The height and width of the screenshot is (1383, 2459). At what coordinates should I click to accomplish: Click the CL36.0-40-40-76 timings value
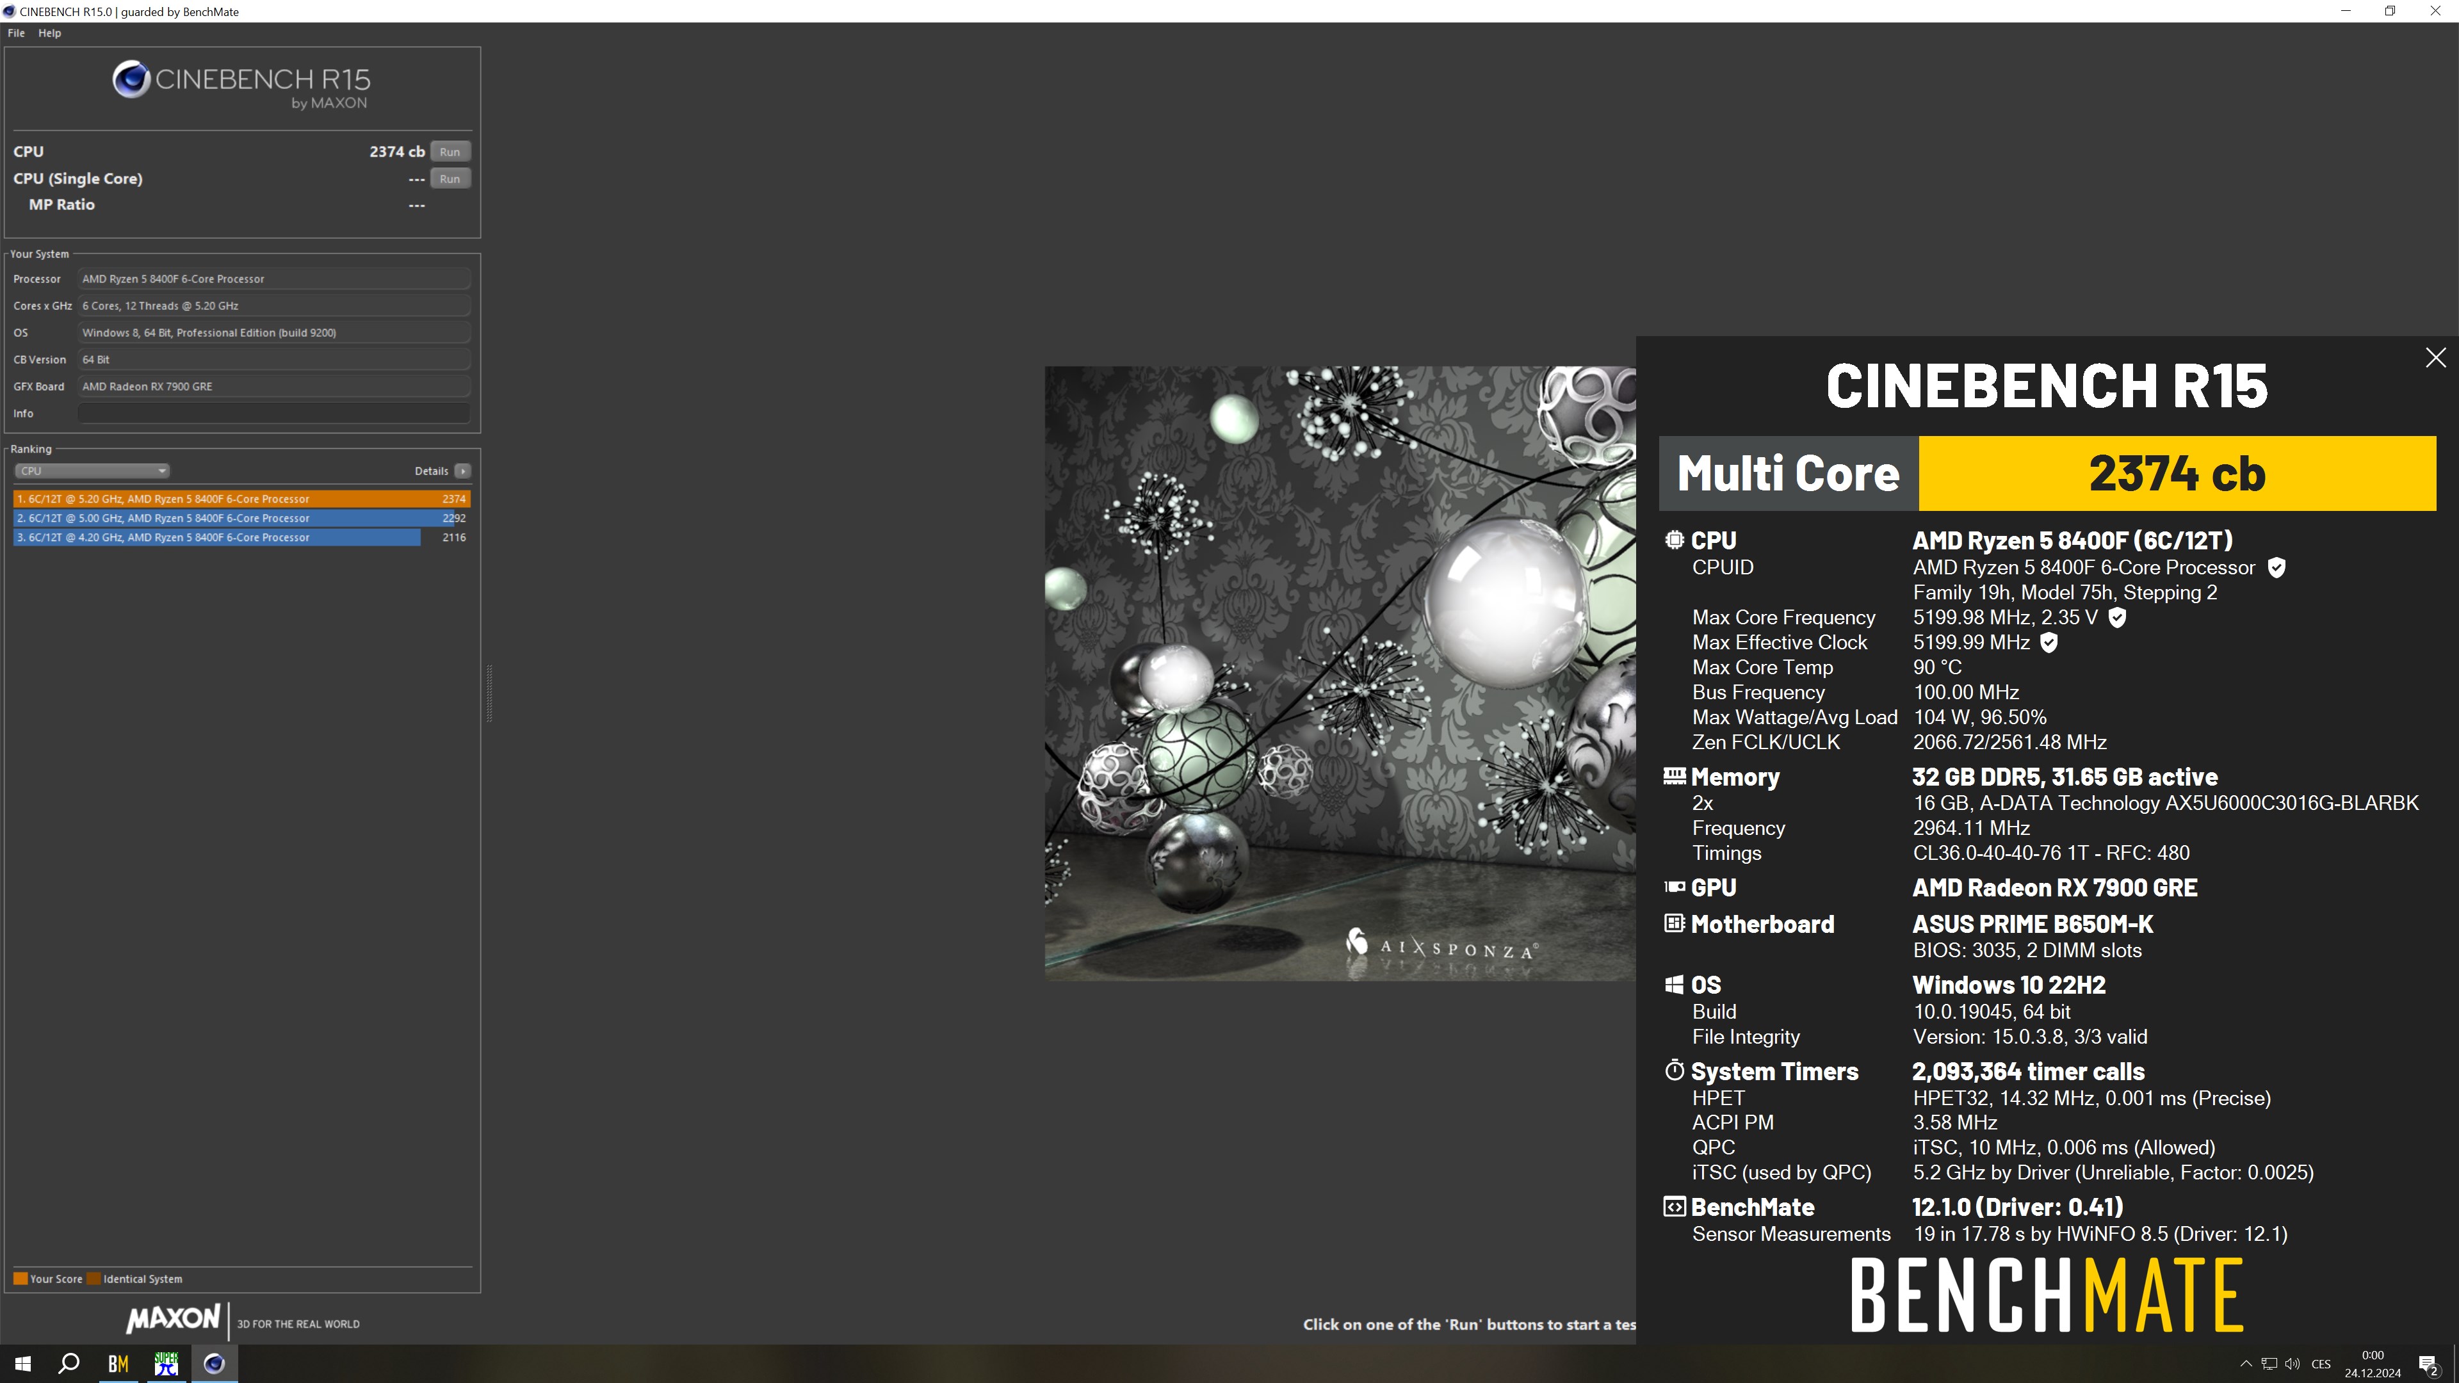click(2050, 853)
